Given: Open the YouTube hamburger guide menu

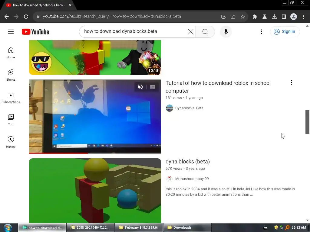Looking at the screenshot, I should point(11,31).
